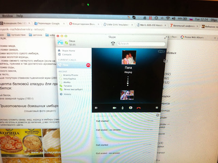The image size is (218, 163).
Task: Hang up with red phone icon
Action: tap(139, 108)
